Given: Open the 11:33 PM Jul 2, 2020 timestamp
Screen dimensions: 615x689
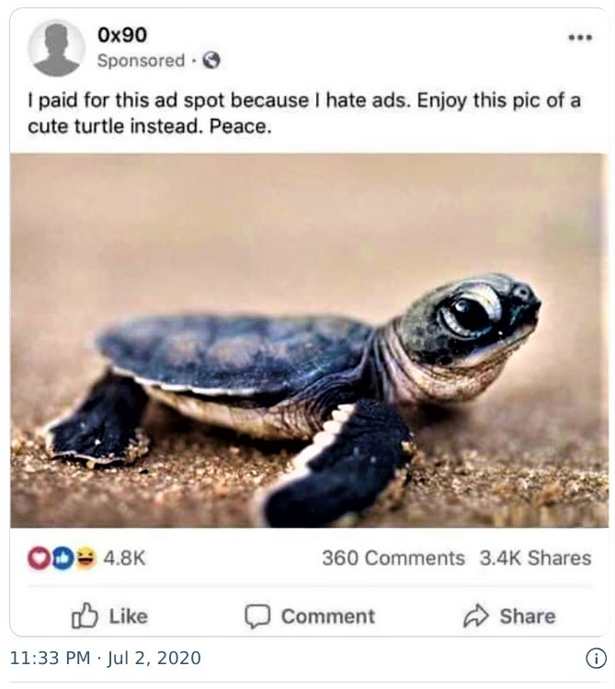Looking at the screenshot, I should click(105, 659).
